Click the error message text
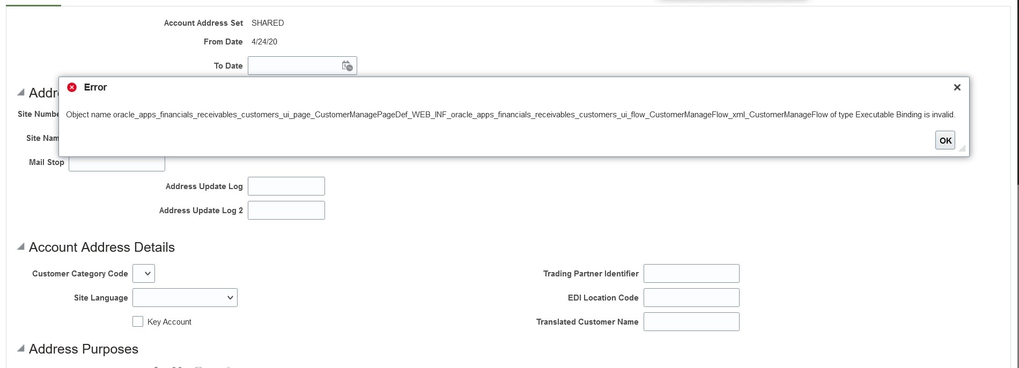 511,115
